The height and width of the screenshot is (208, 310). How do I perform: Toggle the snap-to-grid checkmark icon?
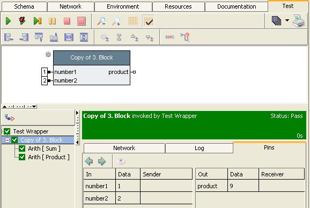[149, 21]
